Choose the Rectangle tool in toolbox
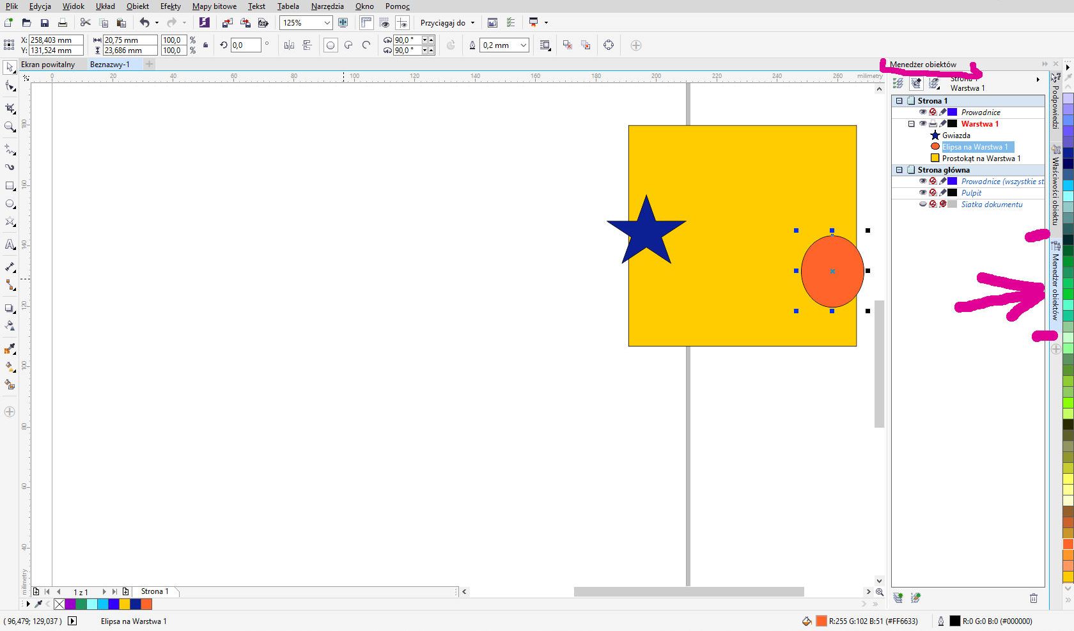1074x631 pixels. click(10, 186)
